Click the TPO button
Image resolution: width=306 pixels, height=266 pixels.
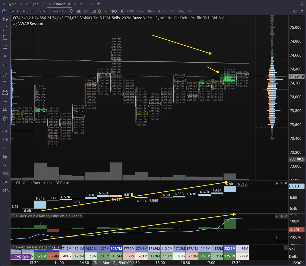pos(113,11)
